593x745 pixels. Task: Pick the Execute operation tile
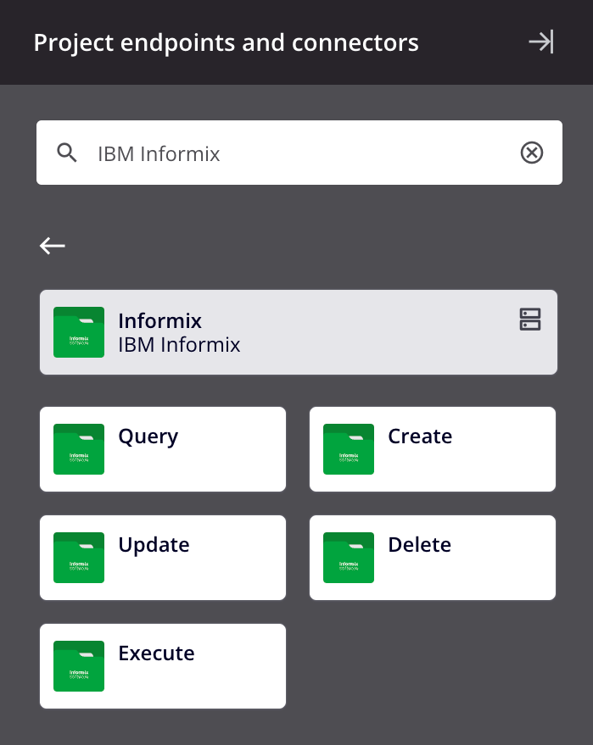[x=162, y=666]
